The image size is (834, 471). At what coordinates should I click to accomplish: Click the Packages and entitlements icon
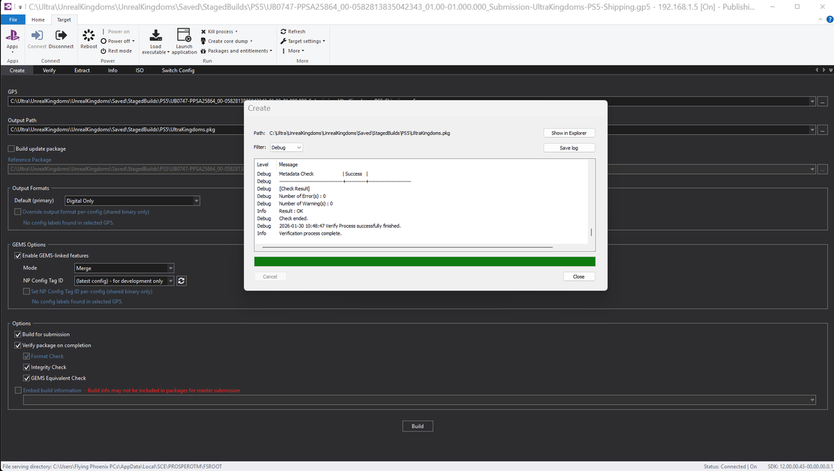click(203, 51)
